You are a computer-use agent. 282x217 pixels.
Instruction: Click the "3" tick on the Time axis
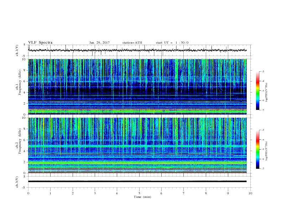[x=95, y=193]
